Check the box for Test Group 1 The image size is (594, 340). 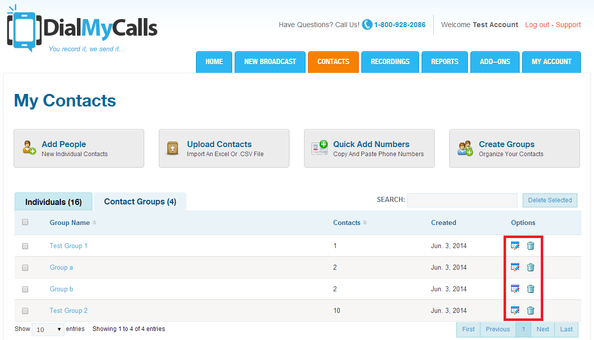25,246
